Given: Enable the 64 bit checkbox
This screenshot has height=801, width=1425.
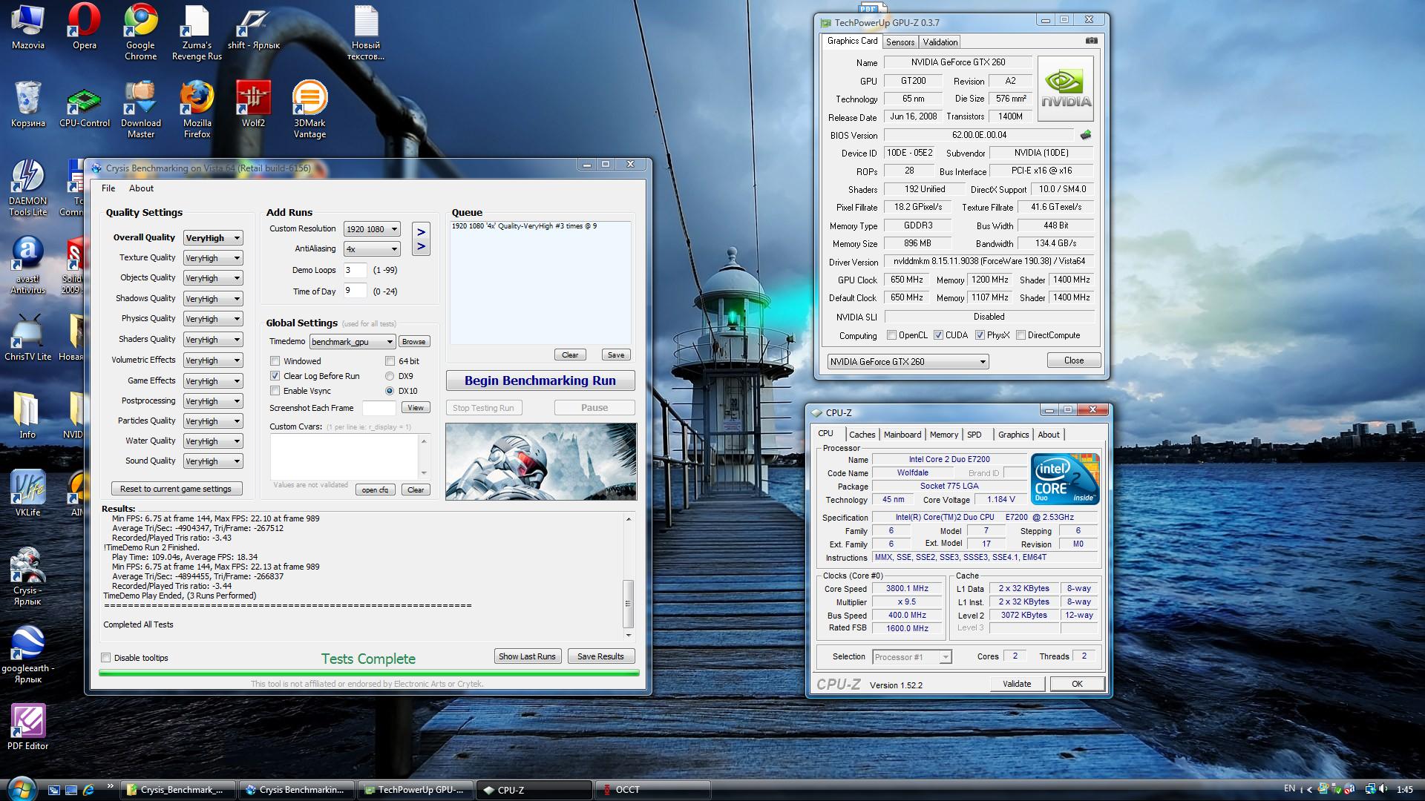Looking at the screenshot, I should [x=390, y=361].
